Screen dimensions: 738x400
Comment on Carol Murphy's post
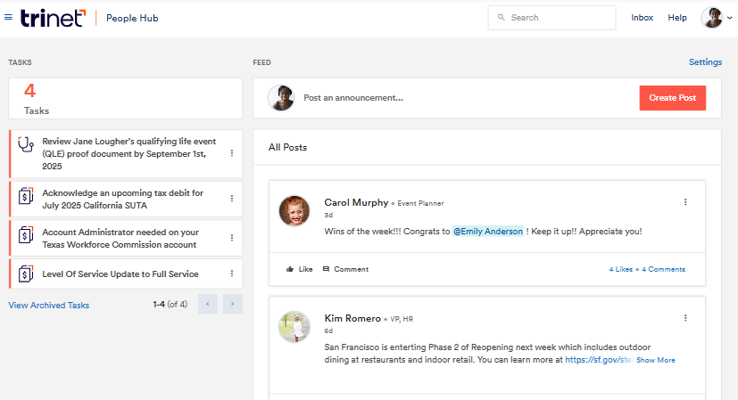tap(345, 269)
